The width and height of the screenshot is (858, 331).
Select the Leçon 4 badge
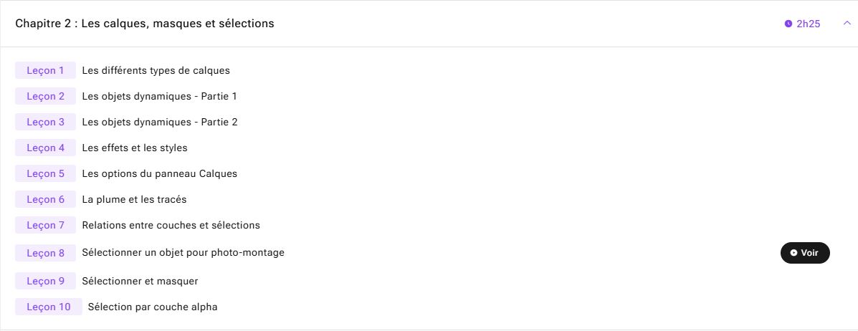click(x=45, y=148)
